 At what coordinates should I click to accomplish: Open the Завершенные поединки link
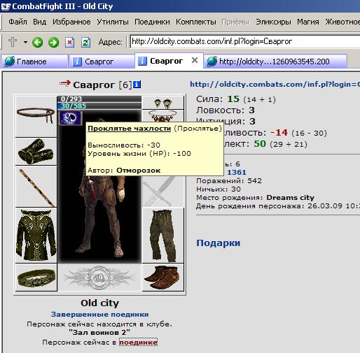[x=100, y=315]
